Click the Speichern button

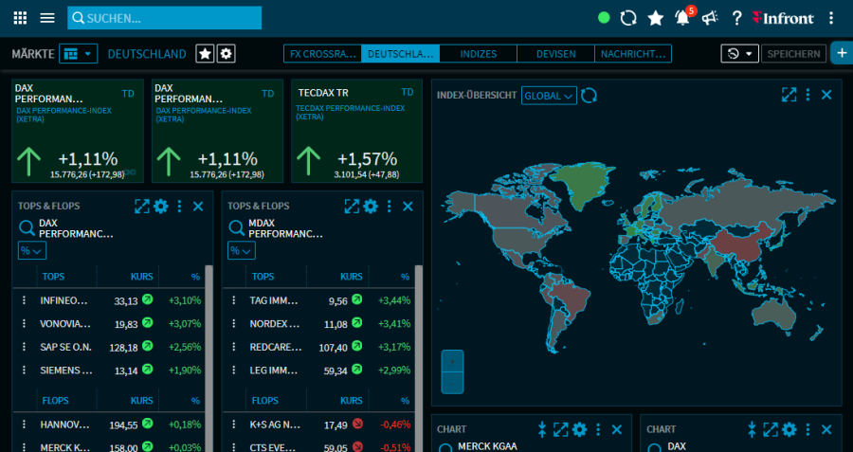pyautogui.click(x=793, y=54)
